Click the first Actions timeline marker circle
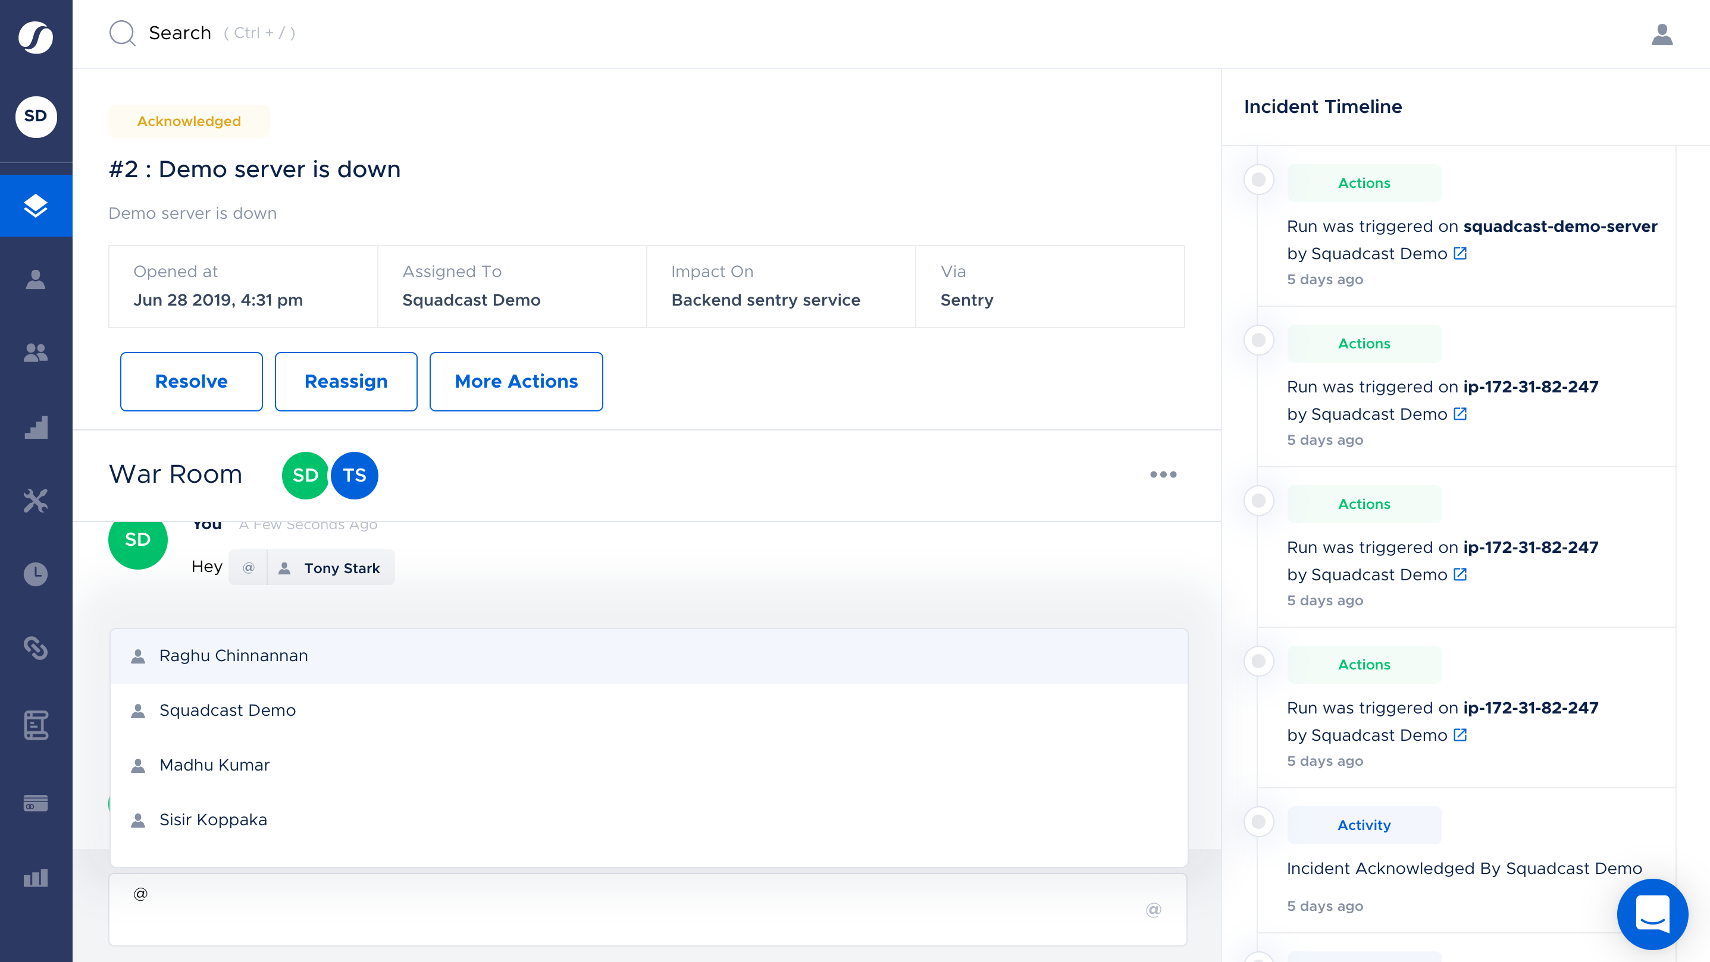The height and width of the screenshot is (962, 1710). point(1258,180)
